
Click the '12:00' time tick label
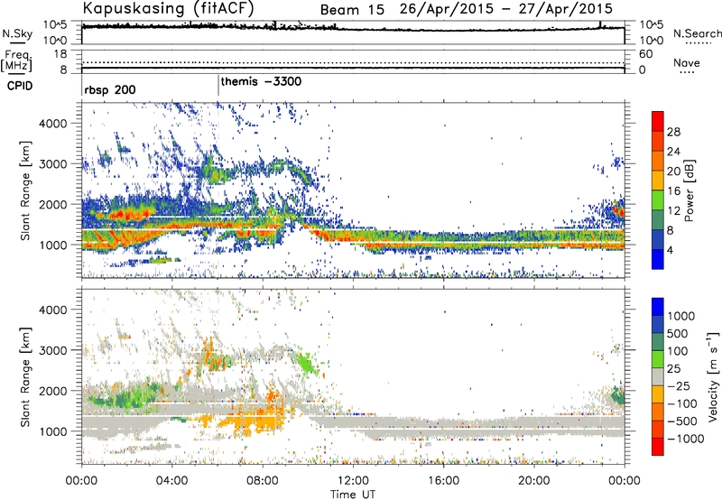pos(353,481)
